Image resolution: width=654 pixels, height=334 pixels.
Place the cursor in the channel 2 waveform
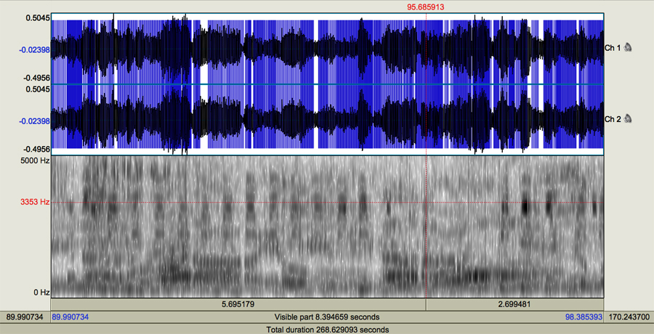tap(291, 120)
